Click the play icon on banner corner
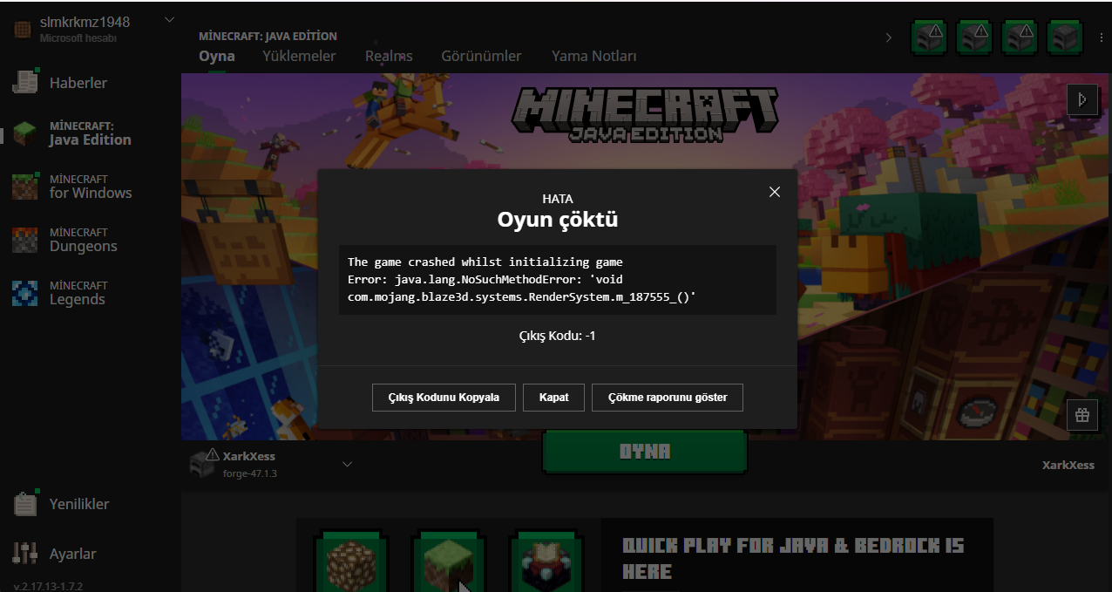The image size is (1112, 592). pos(1081,99)
